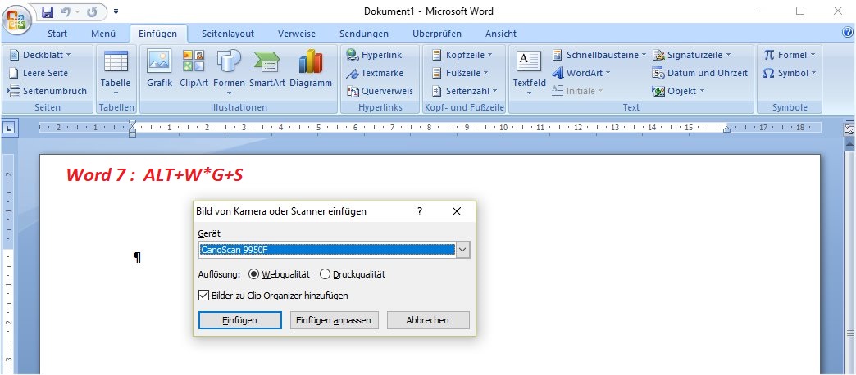Switch to the Start tab
The height and width of the screenshot is (375, 856).
coord(57,34)
